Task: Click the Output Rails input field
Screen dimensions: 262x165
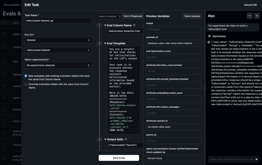Action: (125, 145)
